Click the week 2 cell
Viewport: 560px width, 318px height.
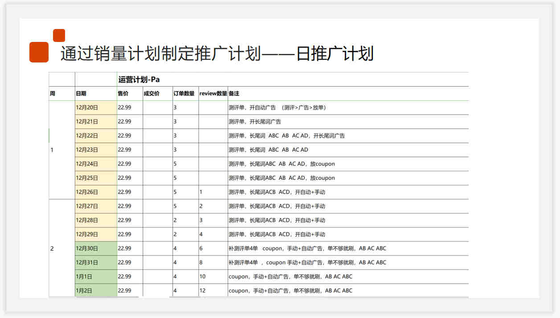[62, 248]
